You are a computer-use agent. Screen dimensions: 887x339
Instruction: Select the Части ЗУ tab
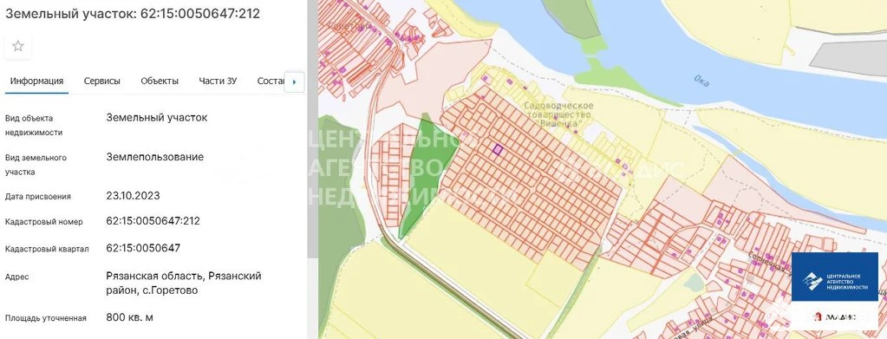218,81
